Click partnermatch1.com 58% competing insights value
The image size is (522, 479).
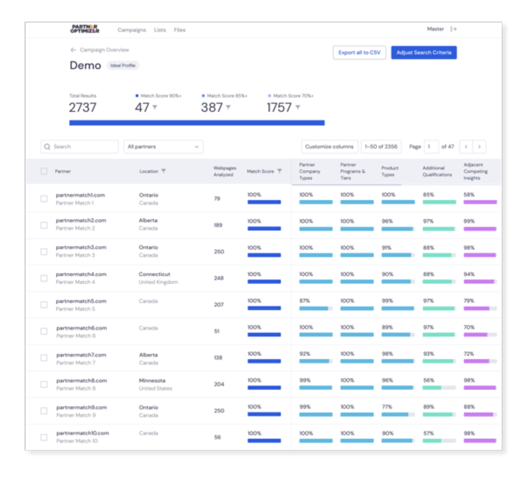(469, 194)
